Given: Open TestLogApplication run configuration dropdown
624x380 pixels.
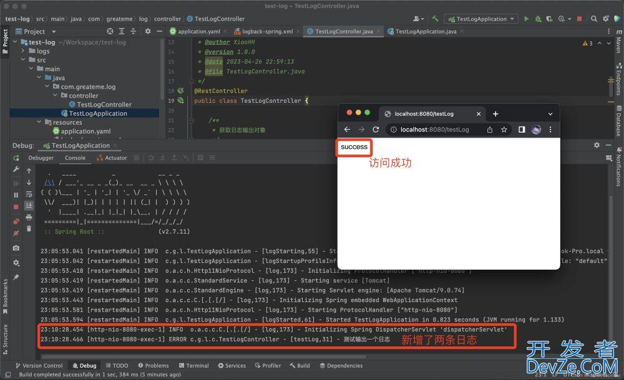Looking at the screenshot, I should [x=482, y=19].
